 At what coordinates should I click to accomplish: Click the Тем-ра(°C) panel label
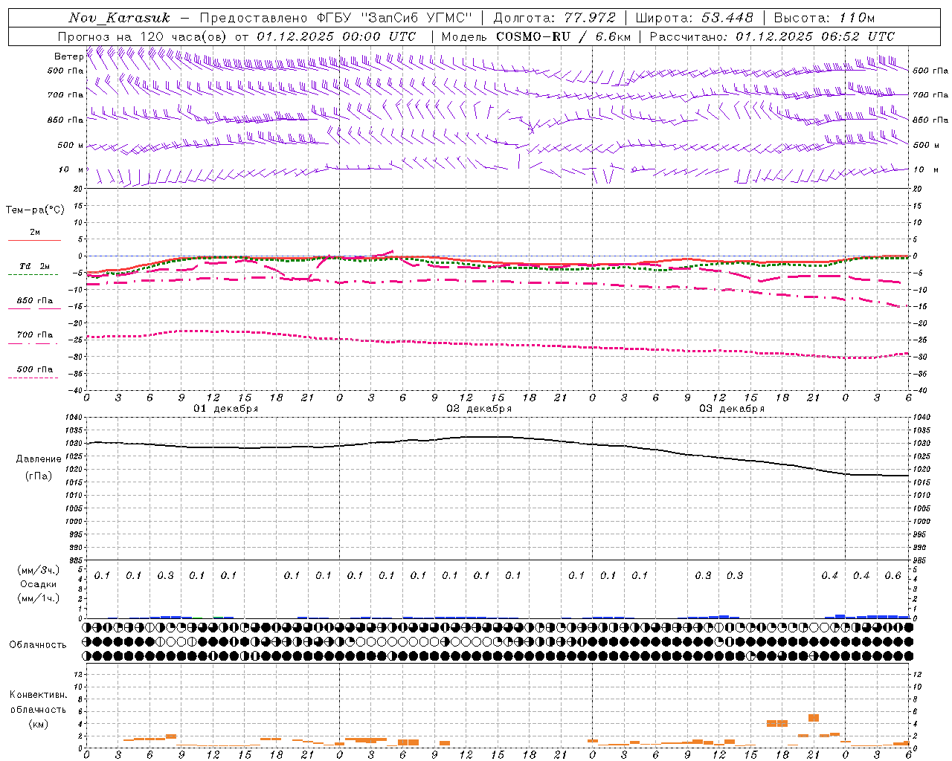(35, 210)
